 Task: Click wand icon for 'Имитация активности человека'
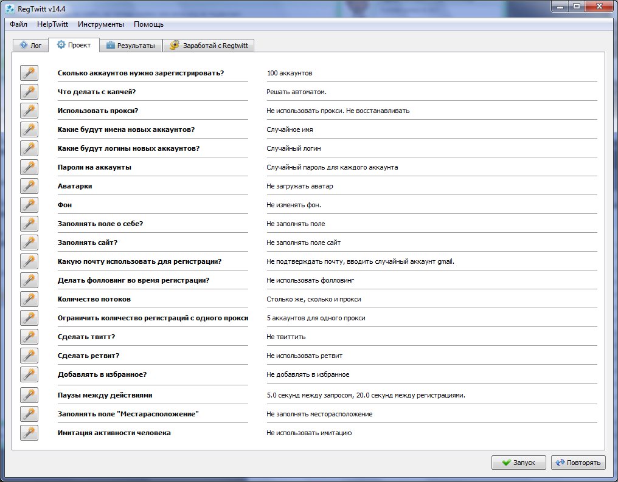[29, 433]
